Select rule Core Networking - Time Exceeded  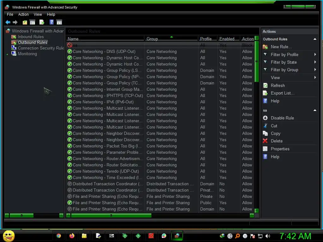click(x=107, y=177)
